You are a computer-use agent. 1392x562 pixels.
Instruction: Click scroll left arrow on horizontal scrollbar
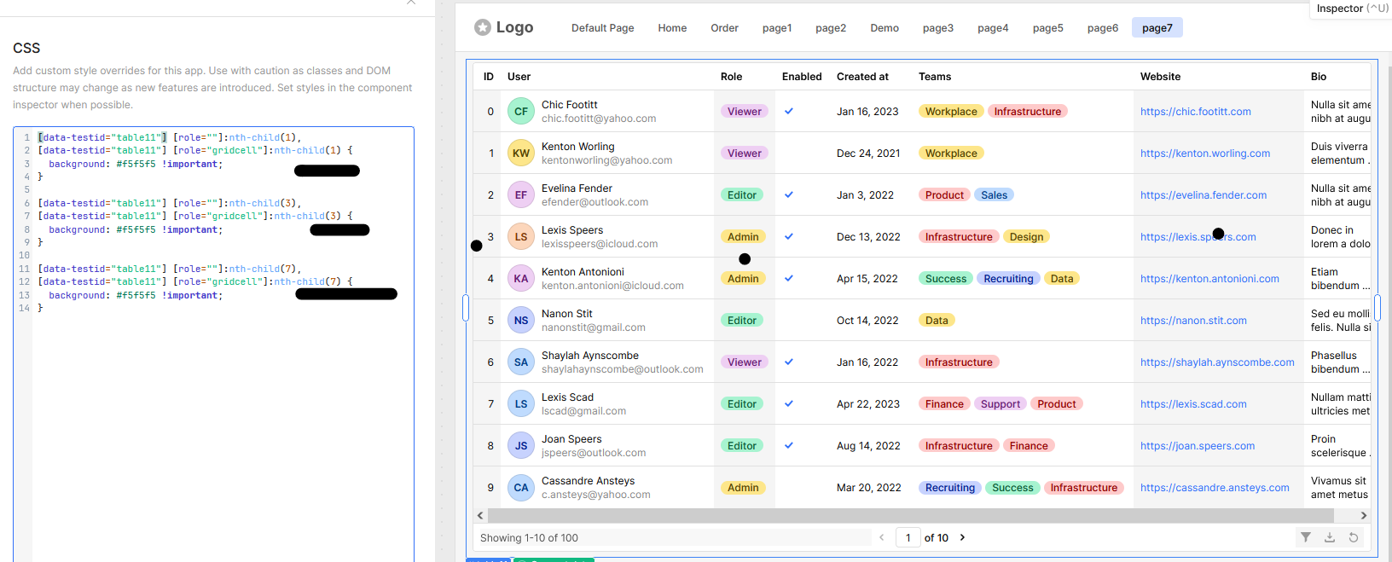point(480,515)
